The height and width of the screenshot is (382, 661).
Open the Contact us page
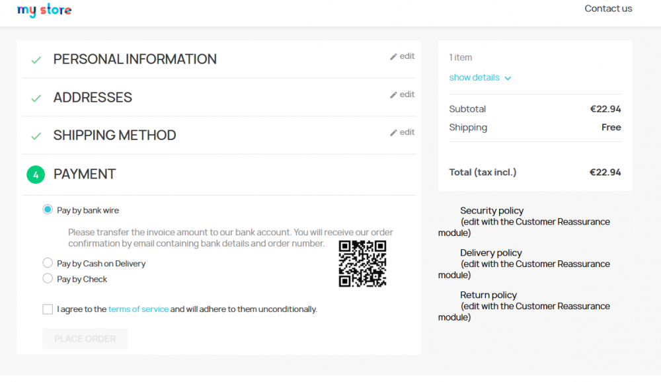[x=608, y=9]
